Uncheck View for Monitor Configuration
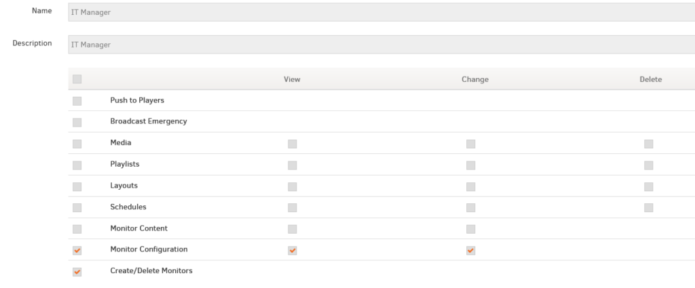 pos(292,251)
